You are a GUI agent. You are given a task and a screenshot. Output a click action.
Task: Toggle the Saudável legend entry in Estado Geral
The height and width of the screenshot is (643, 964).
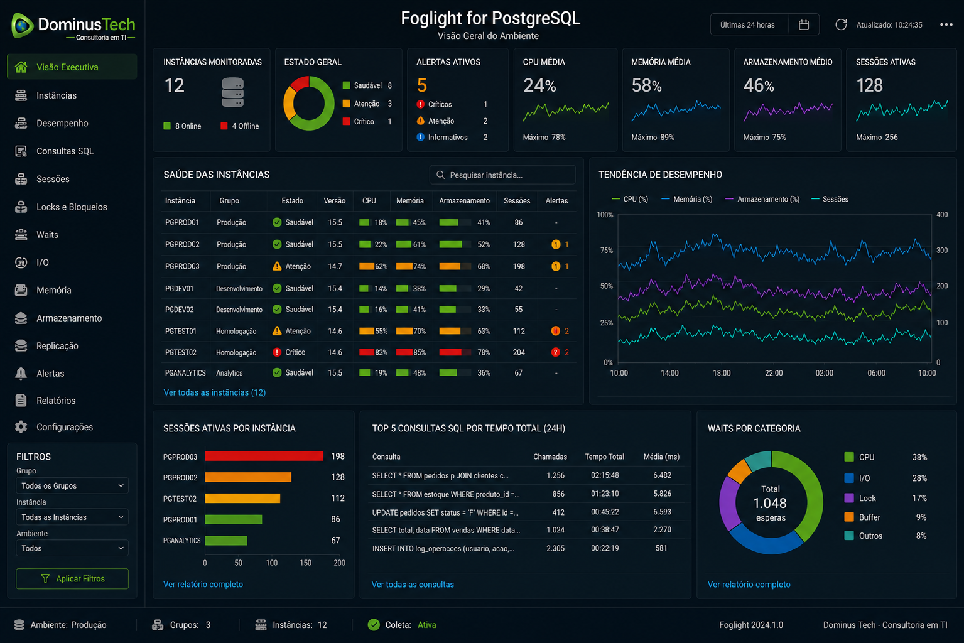click(367, 85)
